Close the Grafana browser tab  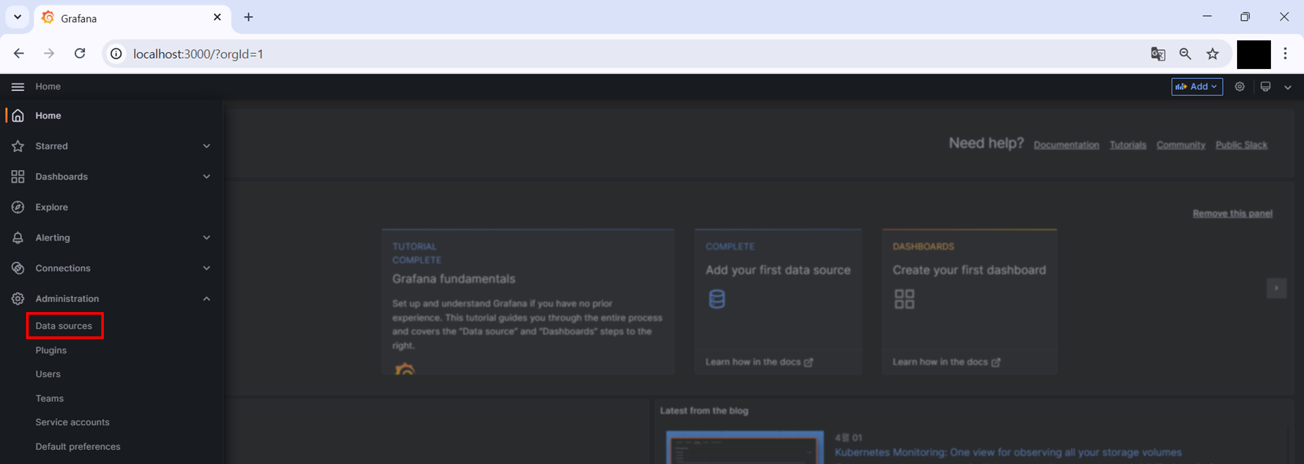[x=217, y=17]
